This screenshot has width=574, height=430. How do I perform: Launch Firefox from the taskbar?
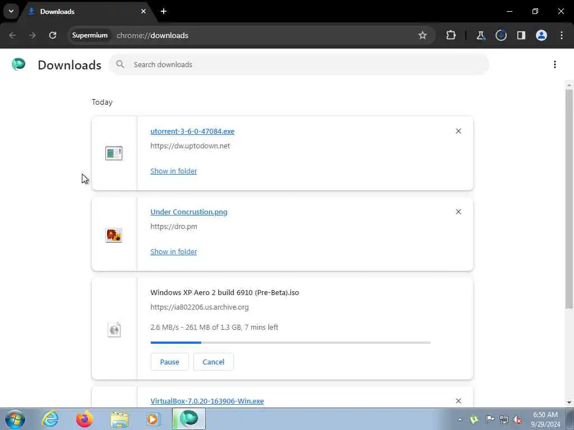[85, 419]
